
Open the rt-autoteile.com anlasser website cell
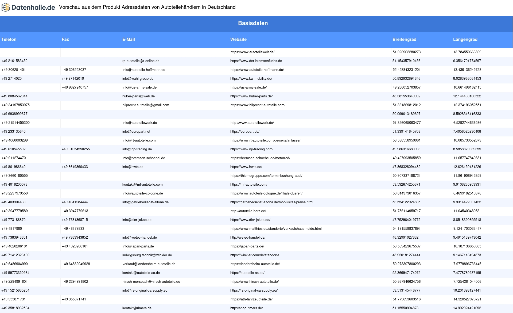coord(265,140)
